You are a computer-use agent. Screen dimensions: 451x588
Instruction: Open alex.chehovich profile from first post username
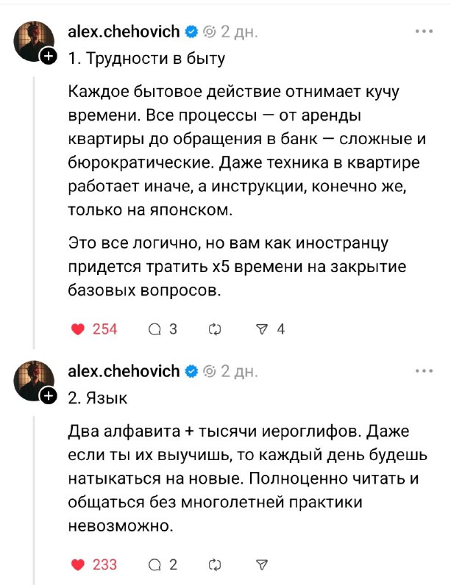tap(124, 32)
